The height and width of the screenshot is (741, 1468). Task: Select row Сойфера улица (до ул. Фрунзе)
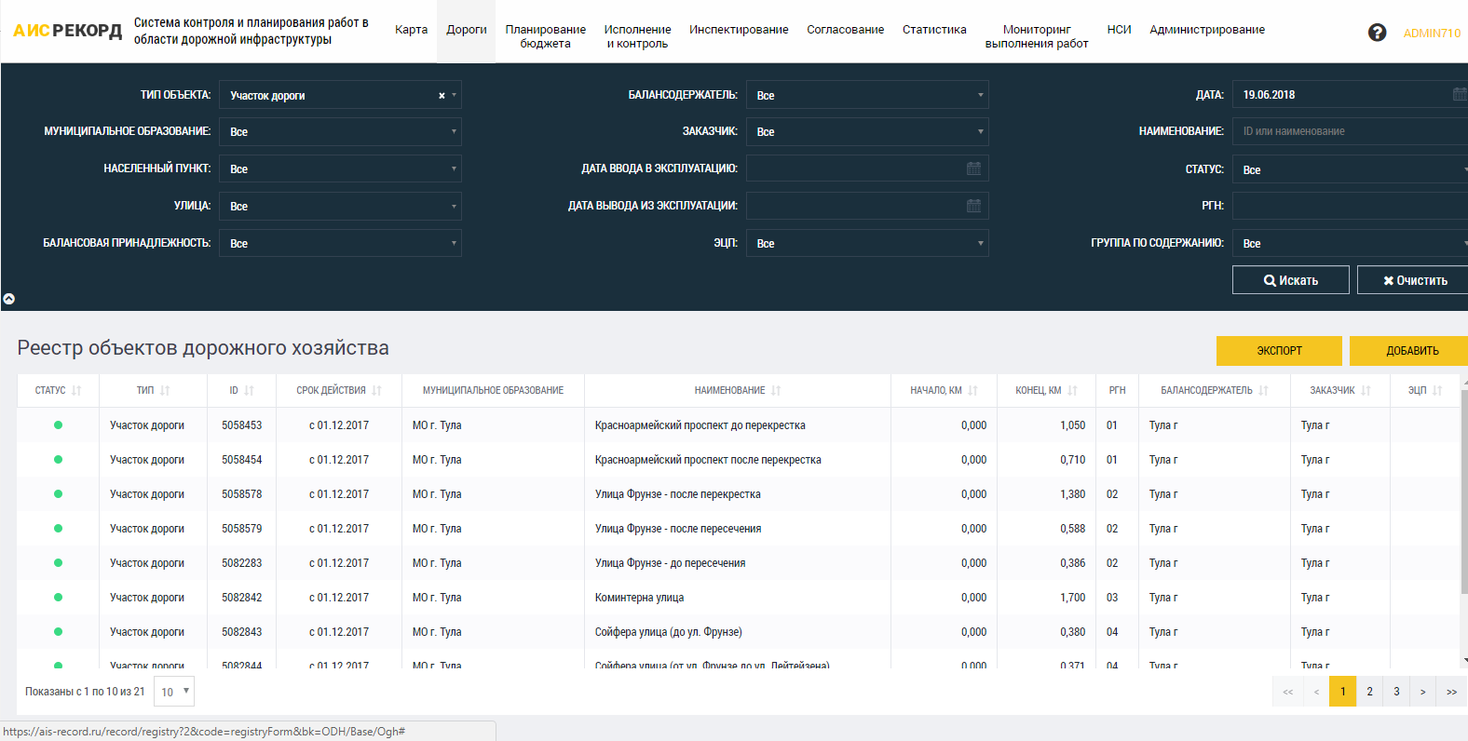click(738, 632)
